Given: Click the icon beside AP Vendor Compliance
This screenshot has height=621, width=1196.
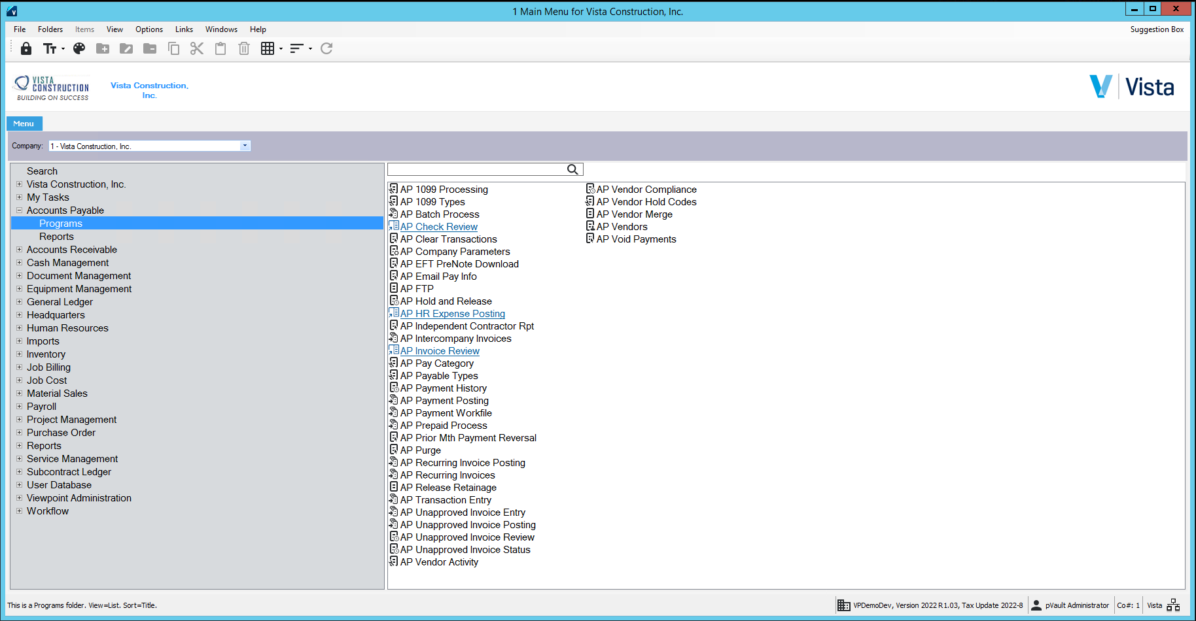Looking at the screenshot, I should coord(590,189).
